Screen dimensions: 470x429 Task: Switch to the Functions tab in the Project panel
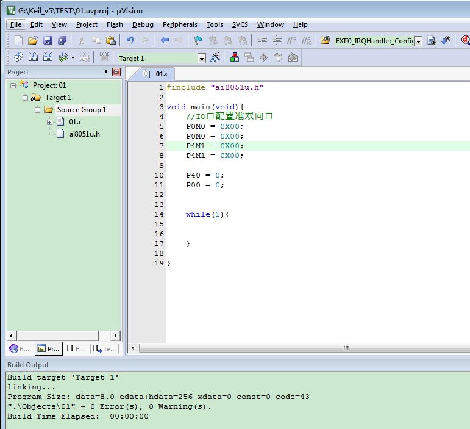[76, 349]
